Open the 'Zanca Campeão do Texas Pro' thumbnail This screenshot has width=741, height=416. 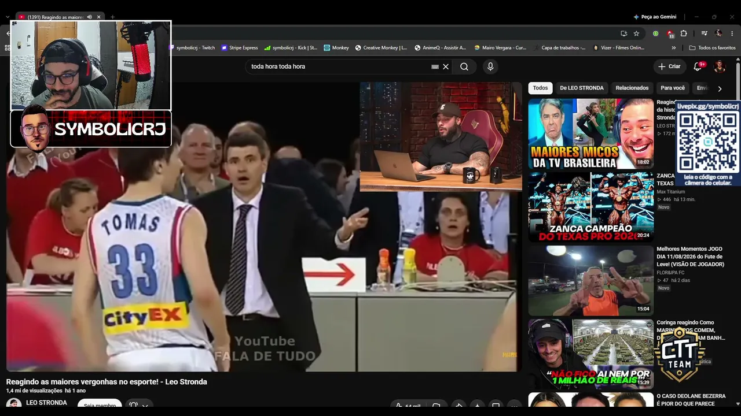pos(590,207)
